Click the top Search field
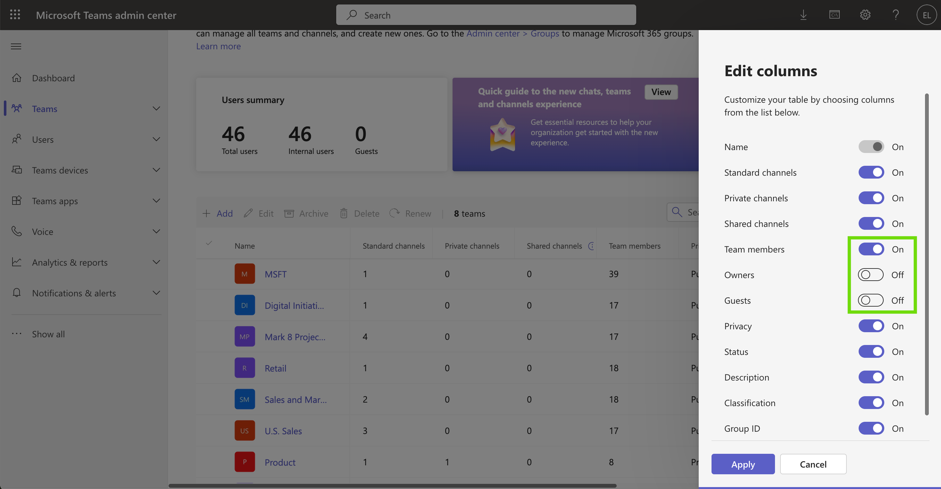The image size is (941, 489). 486,15
